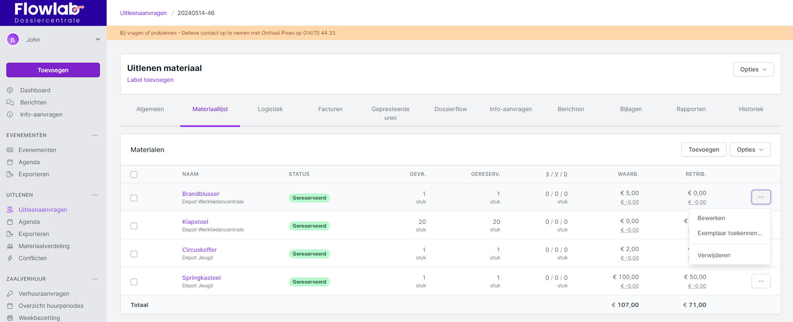The image size is (793, 322).
Task: Expand the John user account dropdown
Action: pyautogui.click(x=97, y=40)
